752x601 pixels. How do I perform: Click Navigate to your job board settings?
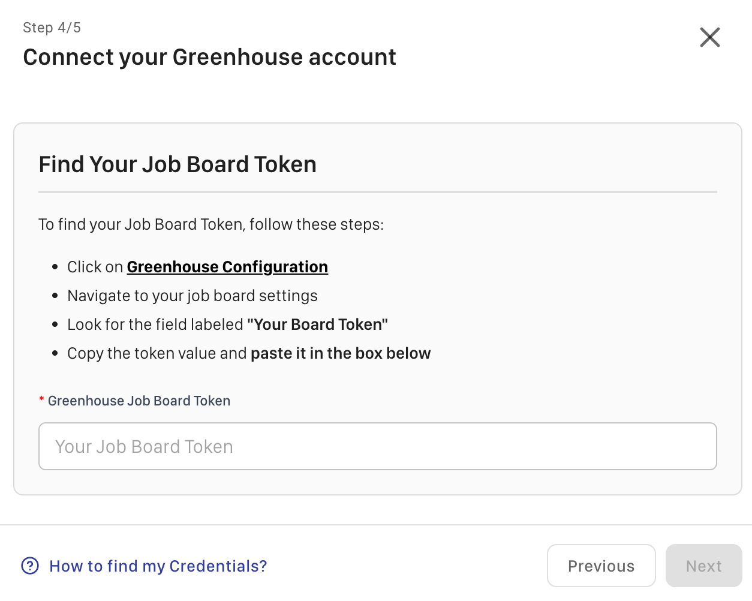point(192,296)
